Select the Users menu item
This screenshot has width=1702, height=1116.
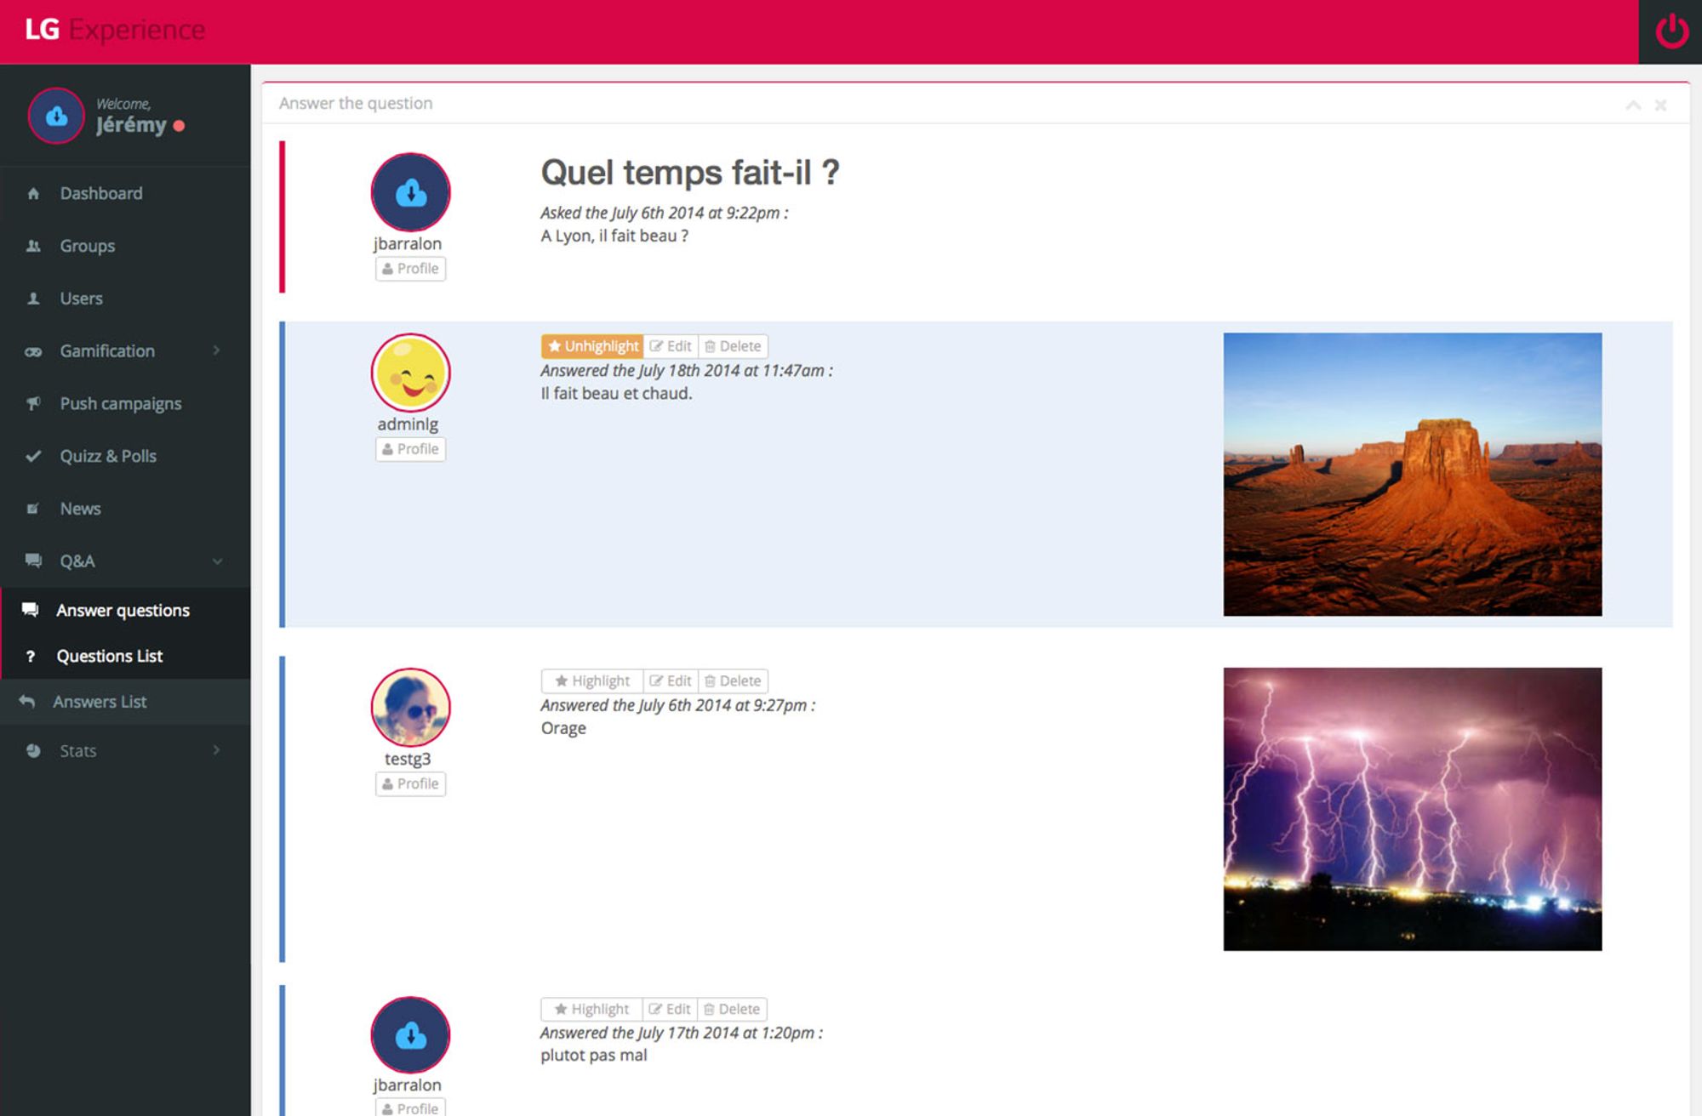(x=81, y=299)
